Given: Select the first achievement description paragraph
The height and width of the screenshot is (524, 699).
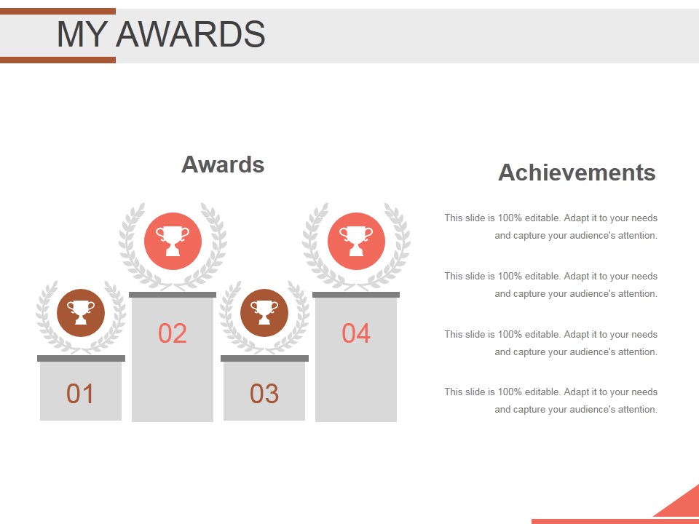Looking at the screenshot, I should 551,226.
